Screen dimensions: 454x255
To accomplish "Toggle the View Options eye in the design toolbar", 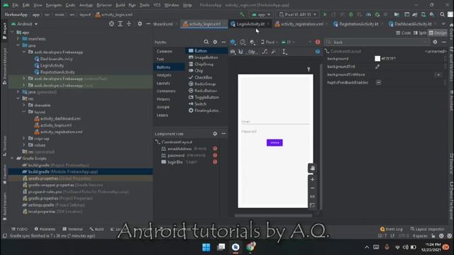I will pos(233,52).
